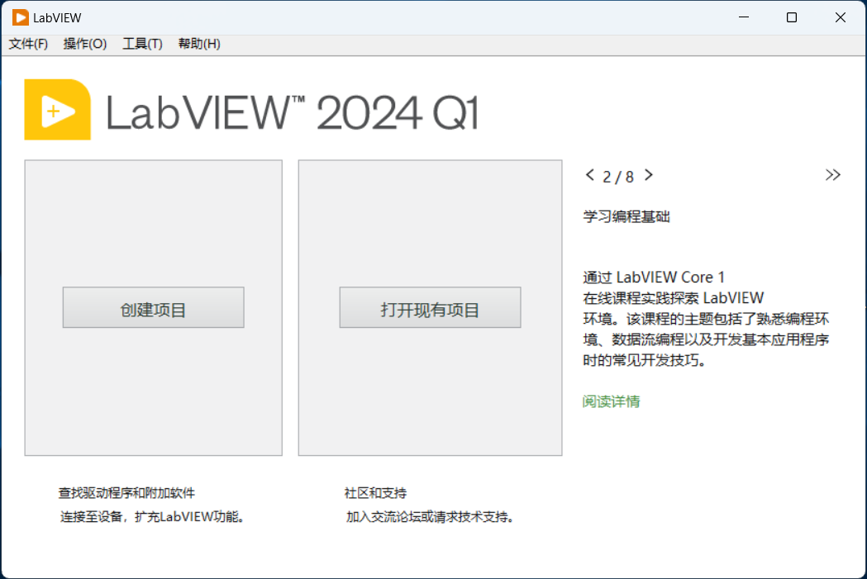
Task: Click the LabVIEW 2024 Q1 title text
Action: coord(293,110)
